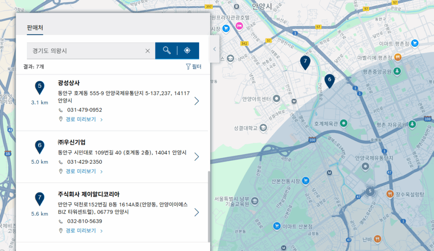Click the 안양시 city label on map
Viewport: 434px width, 251px height.
click(x=262, y=6)
